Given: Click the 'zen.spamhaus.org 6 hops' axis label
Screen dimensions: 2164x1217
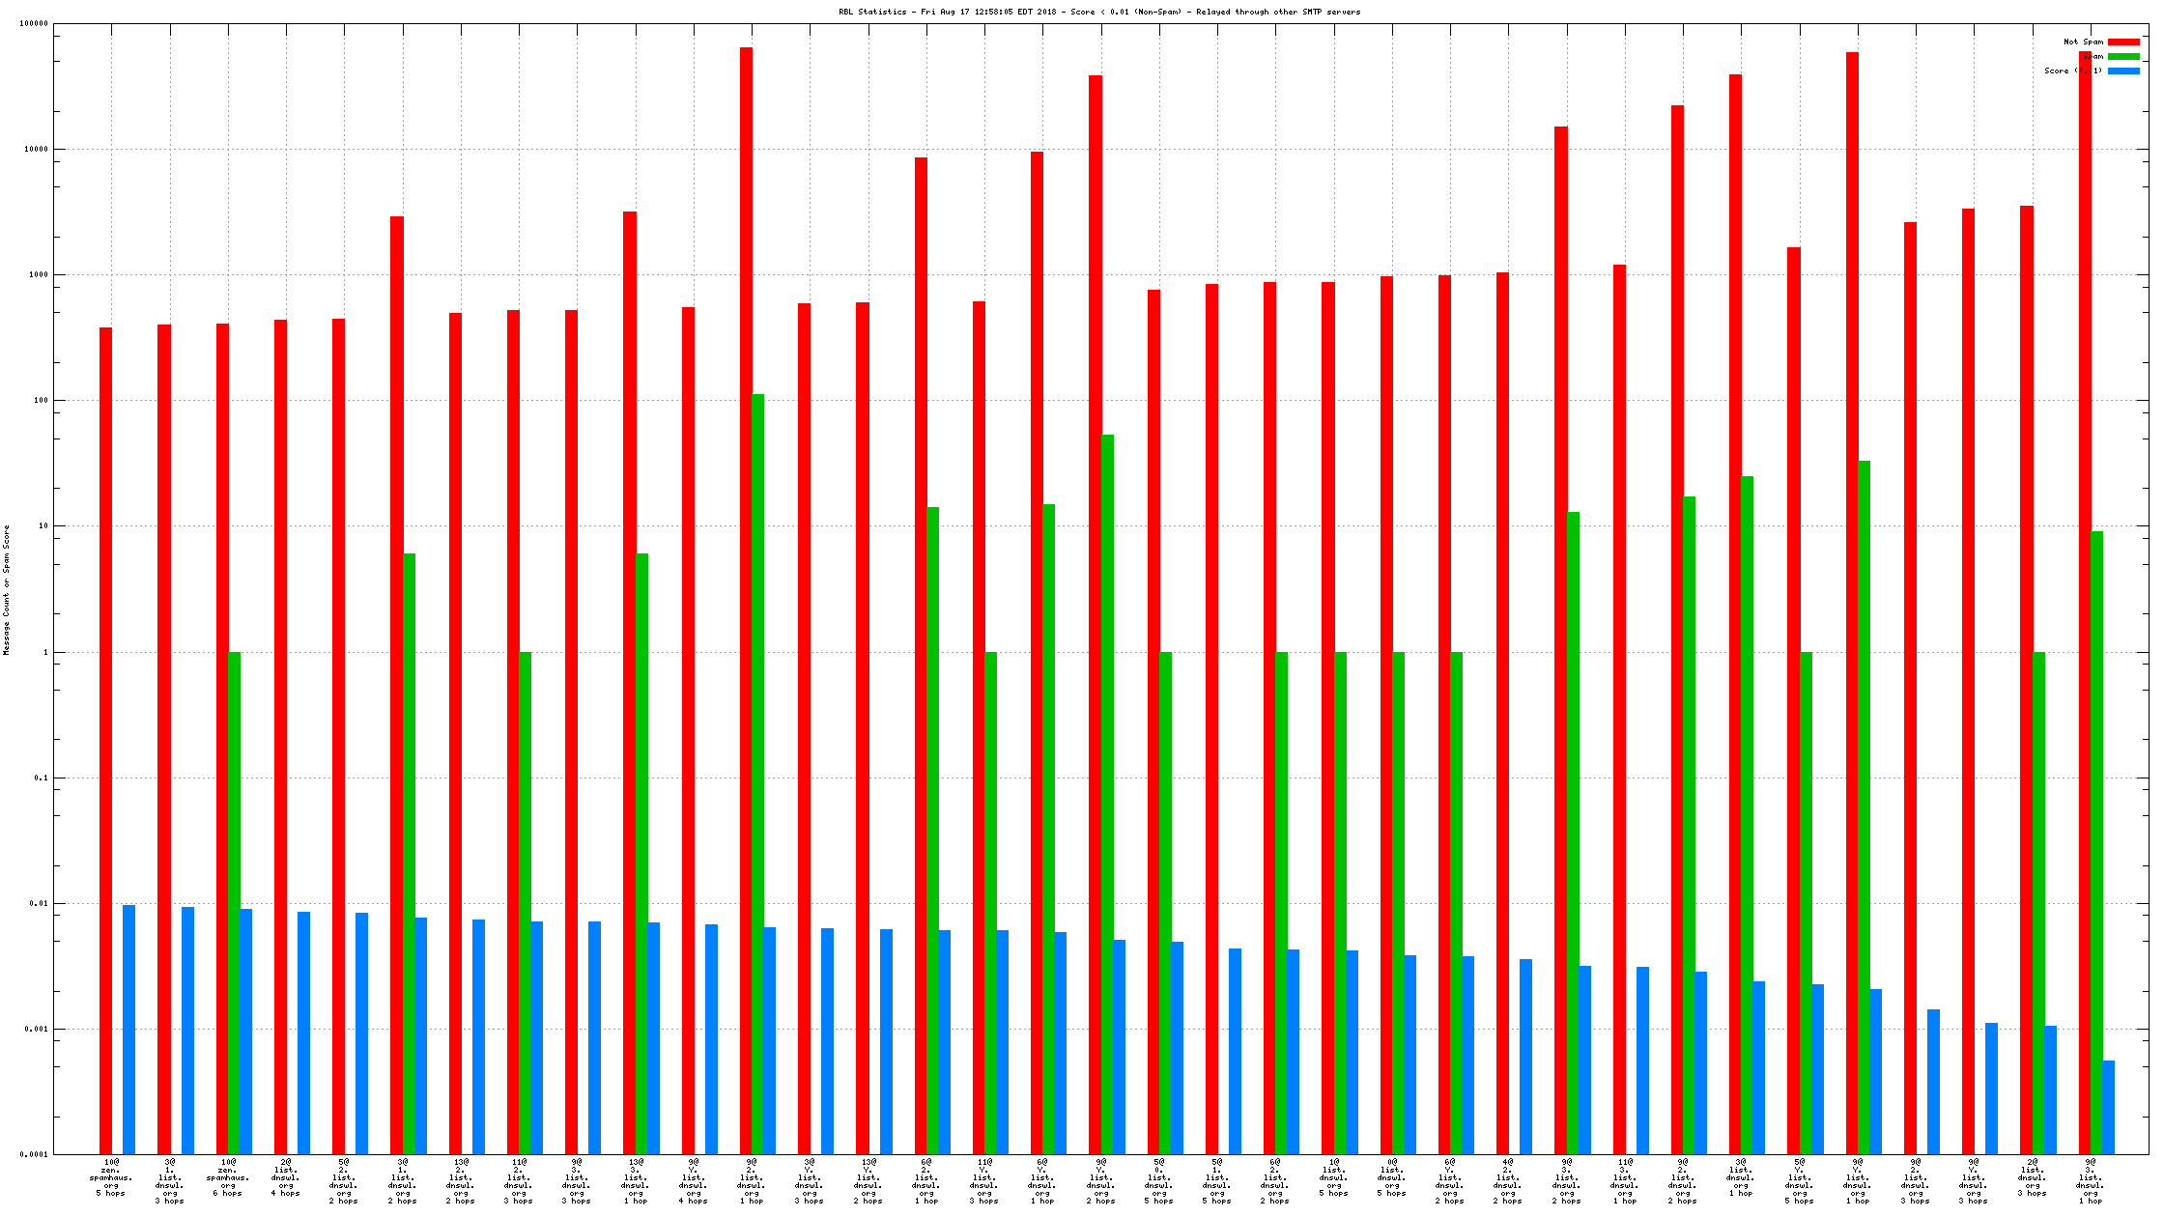Looking at the screenshot, I should coord(228,1177).
